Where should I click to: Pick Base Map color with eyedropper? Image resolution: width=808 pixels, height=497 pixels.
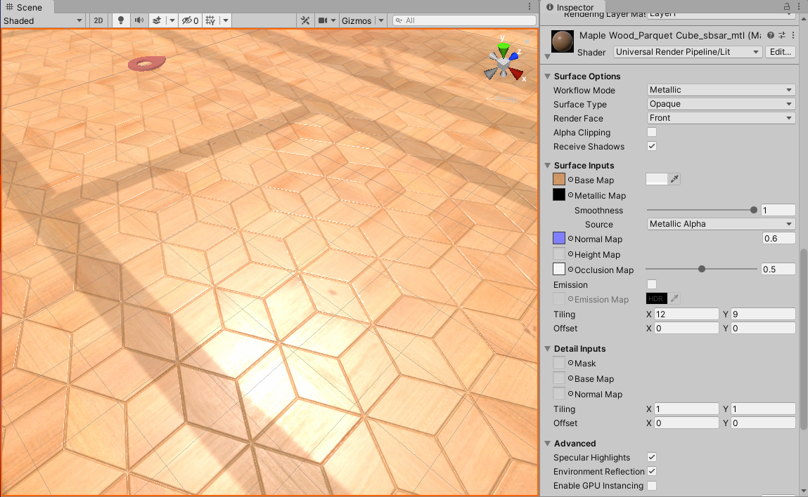pyautogui.click(x=674, y=179)
